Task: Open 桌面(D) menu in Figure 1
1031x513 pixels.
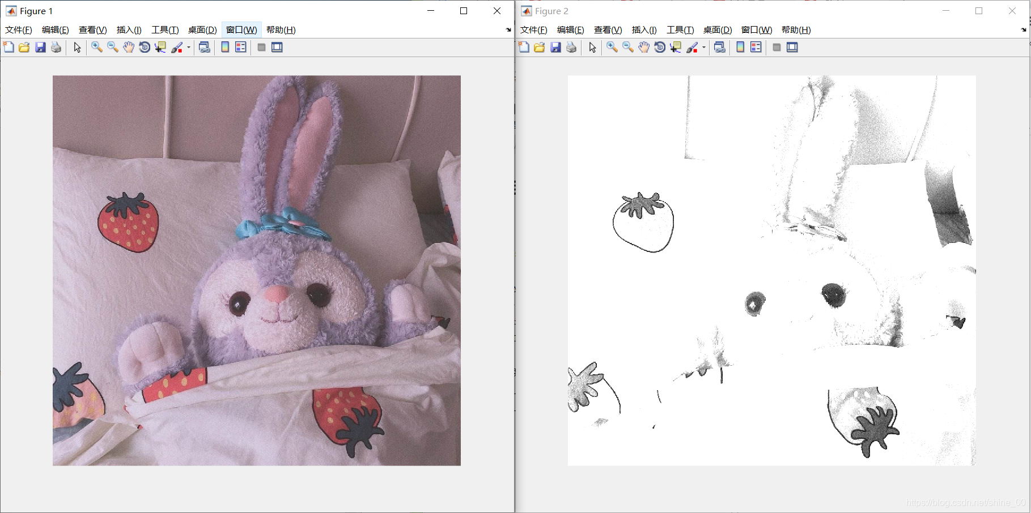Action: 202,30
